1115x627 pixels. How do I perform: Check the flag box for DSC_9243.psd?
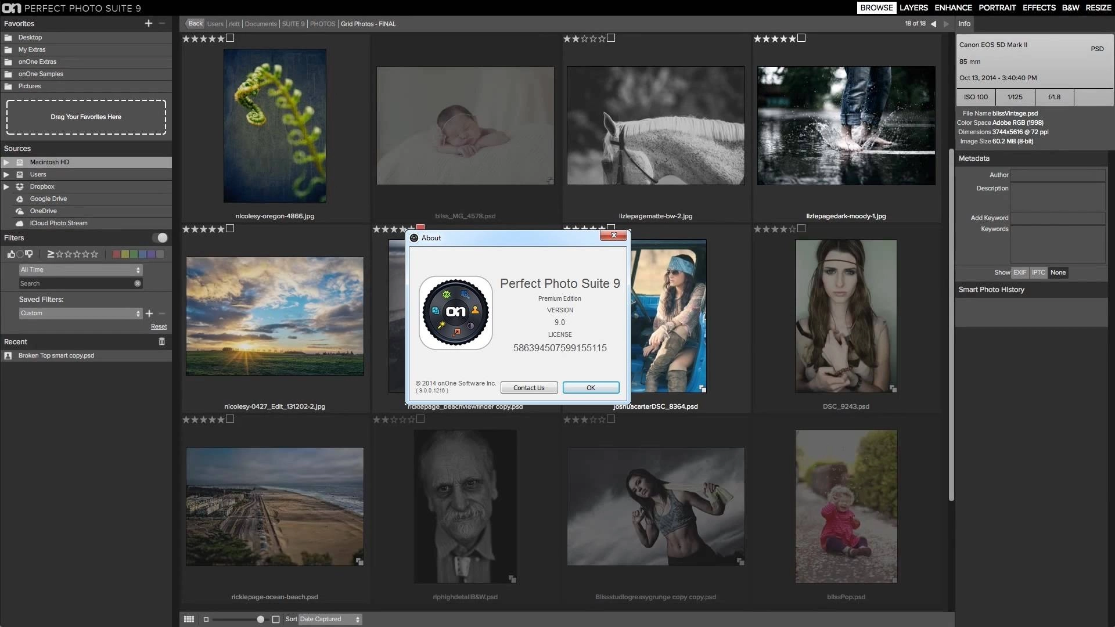click(801, 228)
